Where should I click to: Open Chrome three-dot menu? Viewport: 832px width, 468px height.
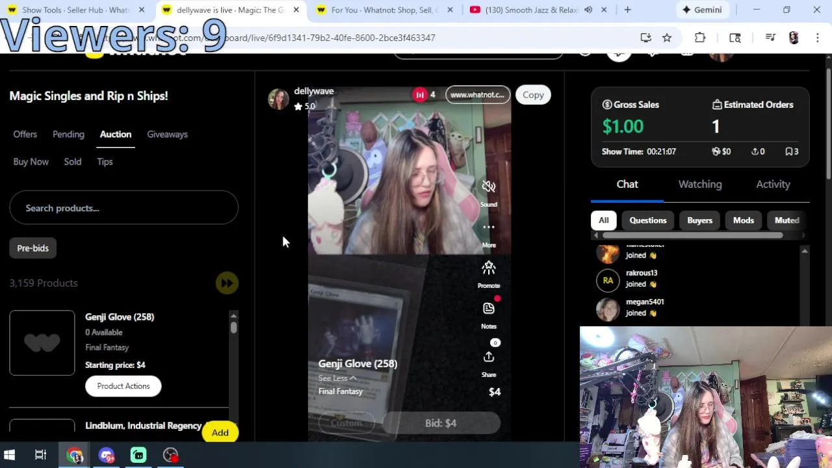pyautogui.click(x=818, y=38)
